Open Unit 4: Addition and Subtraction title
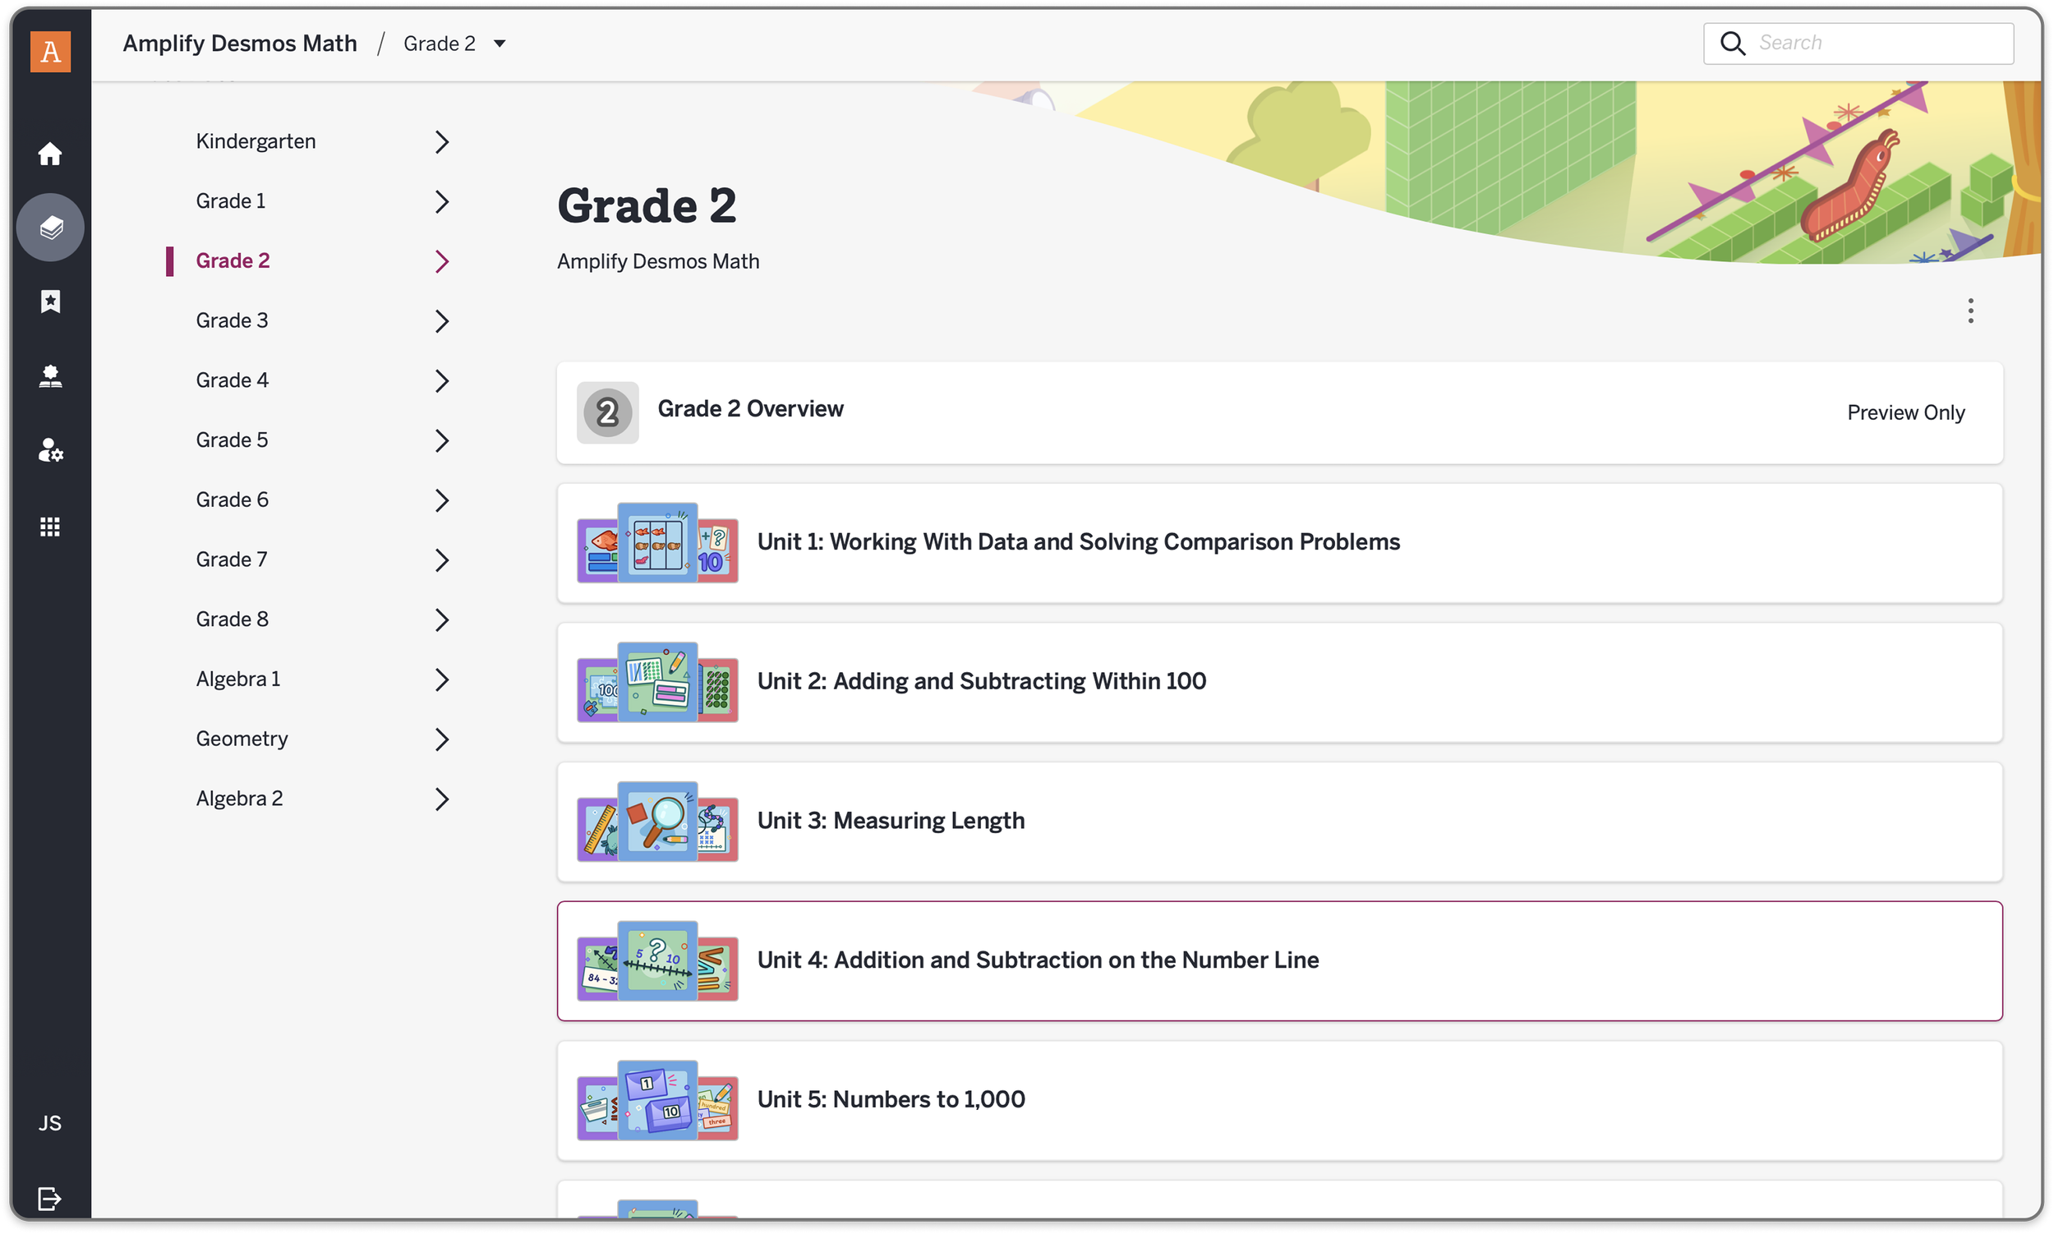2054x1234 pixels. pyautogui.click(x=1038, y=960)
